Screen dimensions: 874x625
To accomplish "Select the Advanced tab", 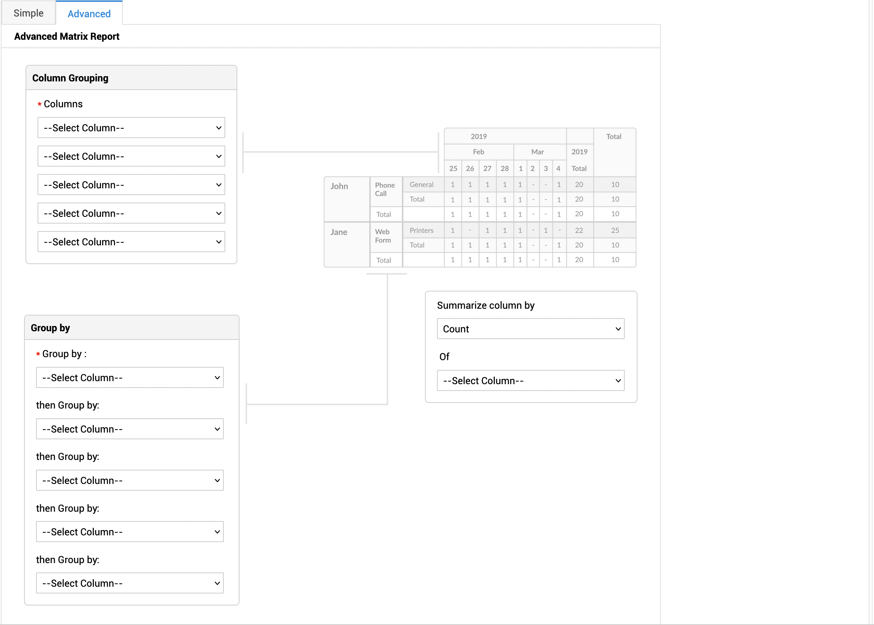I will click(89, 14).
